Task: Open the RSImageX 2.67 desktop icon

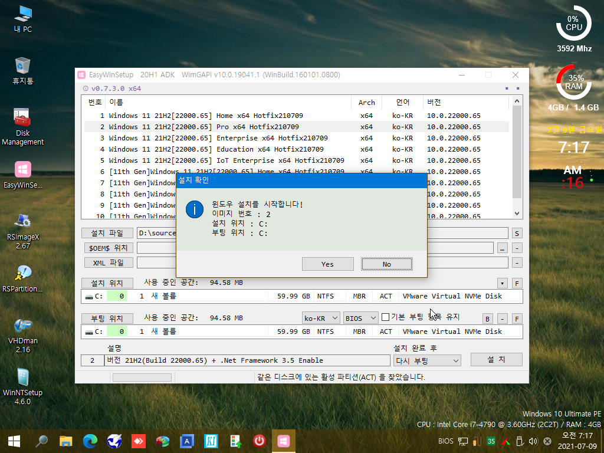Action: [23, 231]
